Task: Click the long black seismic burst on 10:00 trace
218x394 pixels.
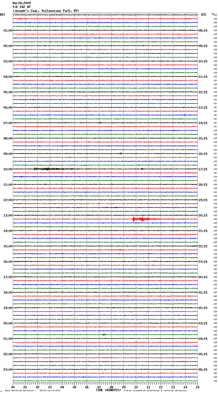Action: 53,169
